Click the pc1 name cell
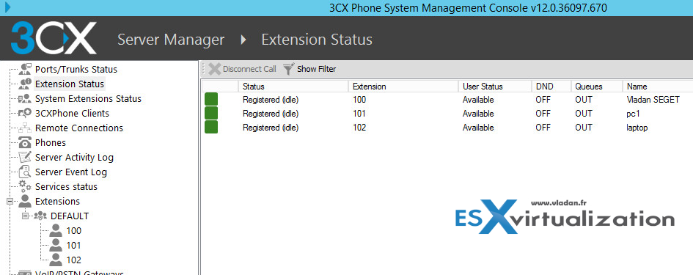 click(x=633, y=114)
